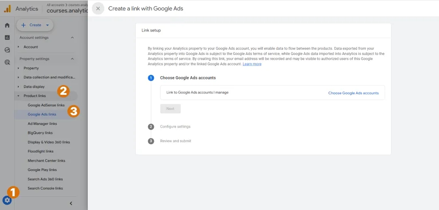Screen dimensions: 439x210
Task: Open Search Console links
Action: pyautogui.click(x=45, y=188)
